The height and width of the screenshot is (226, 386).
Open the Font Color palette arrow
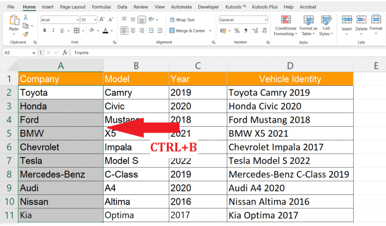point(112,31)
